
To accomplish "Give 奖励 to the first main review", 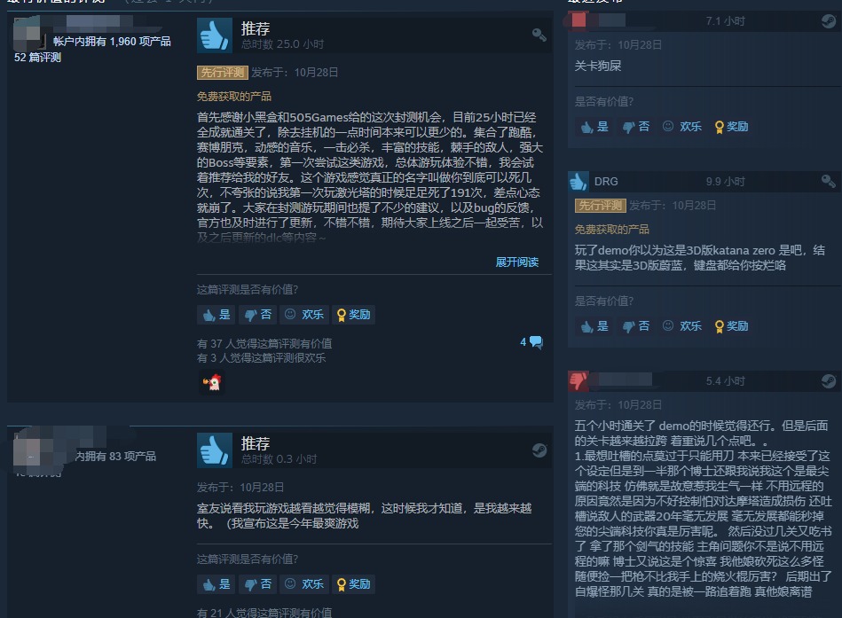I will 353,315.
